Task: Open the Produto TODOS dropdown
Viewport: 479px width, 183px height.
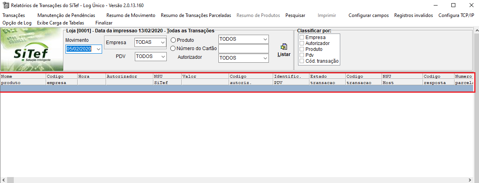Action: pyautogui.click(x=265, y=39)
